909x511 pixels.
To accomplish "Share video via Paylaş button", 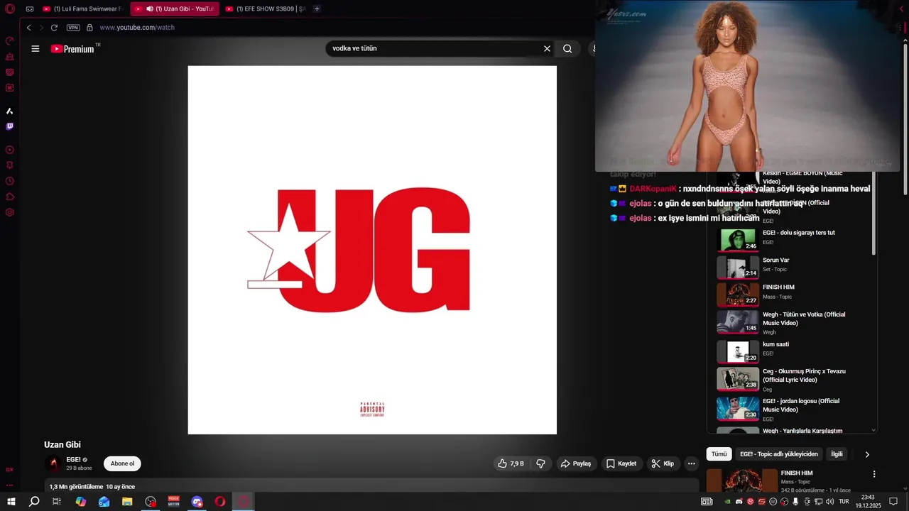I will click(576, 464).
